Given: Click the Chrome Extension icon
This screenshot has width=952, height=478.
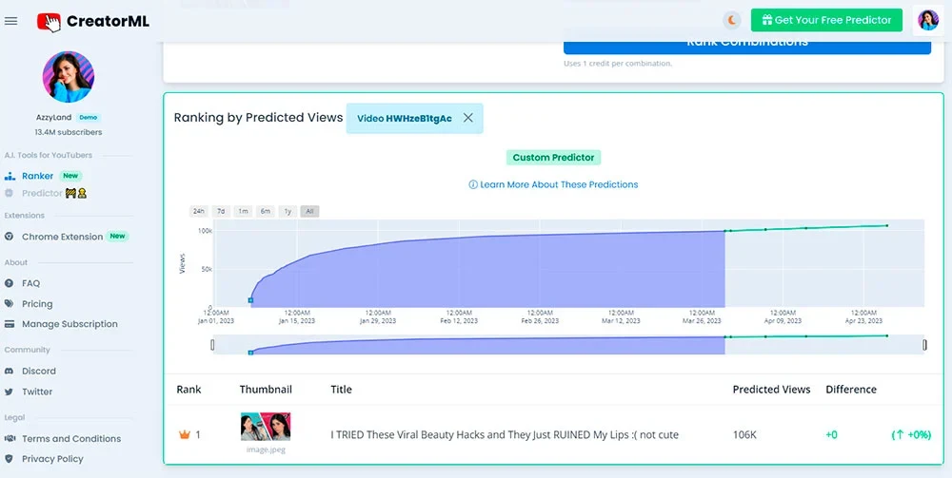Looking at the screenshot, I should [10, 237].
